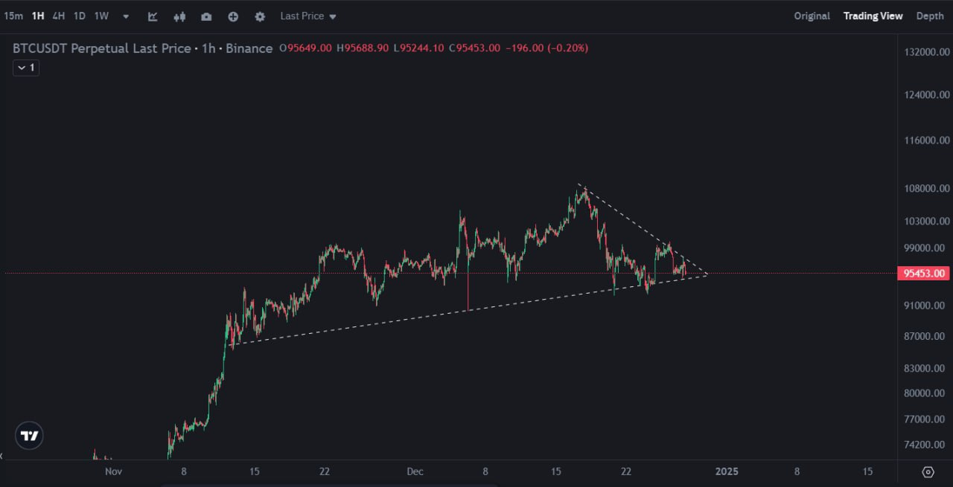Collapse the legend row labeled 1

pos(25,68)
